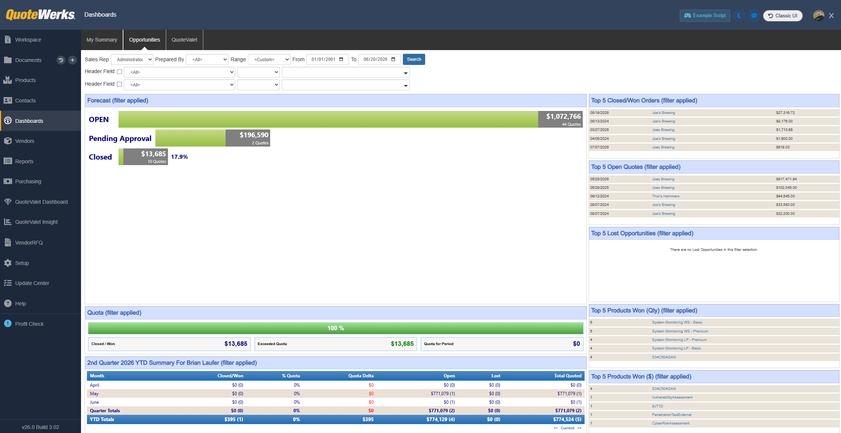Image resolution: width=841 pixels, height=433 pixels.
Task: Click the From date input field
Action: [327, 59]
